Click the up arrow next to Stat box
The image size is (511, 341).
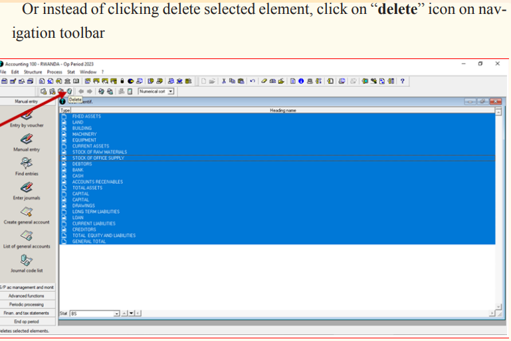pyautogui.click(x=124, y=313)
